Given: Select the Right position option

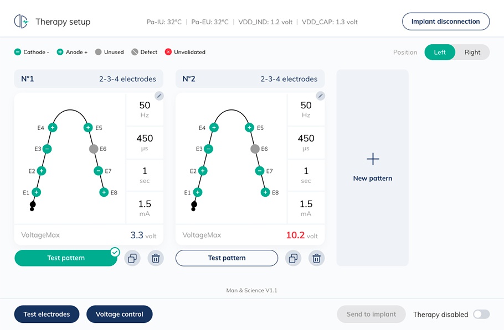Looking at the screenshot, I should point(472,53).
